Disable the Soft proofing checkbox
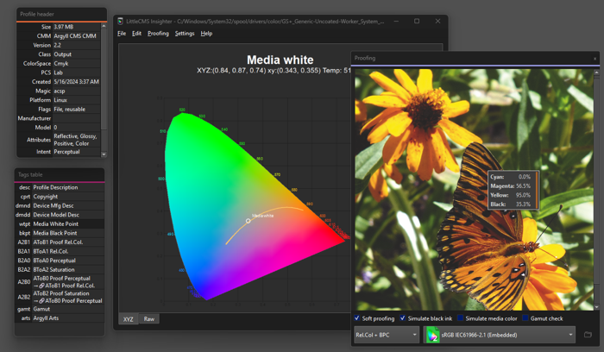Viewport: 604px width, 352px height. [x=358, y=318]
